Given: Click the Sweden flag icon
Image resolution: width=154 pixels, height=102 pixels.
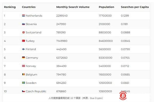Looking at the screenshot, I should 23,83.
